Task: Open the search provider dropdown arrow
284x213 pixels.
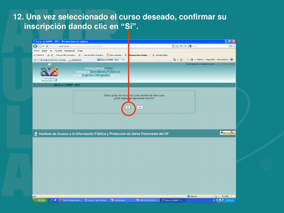Action: (x=234, y=46)
